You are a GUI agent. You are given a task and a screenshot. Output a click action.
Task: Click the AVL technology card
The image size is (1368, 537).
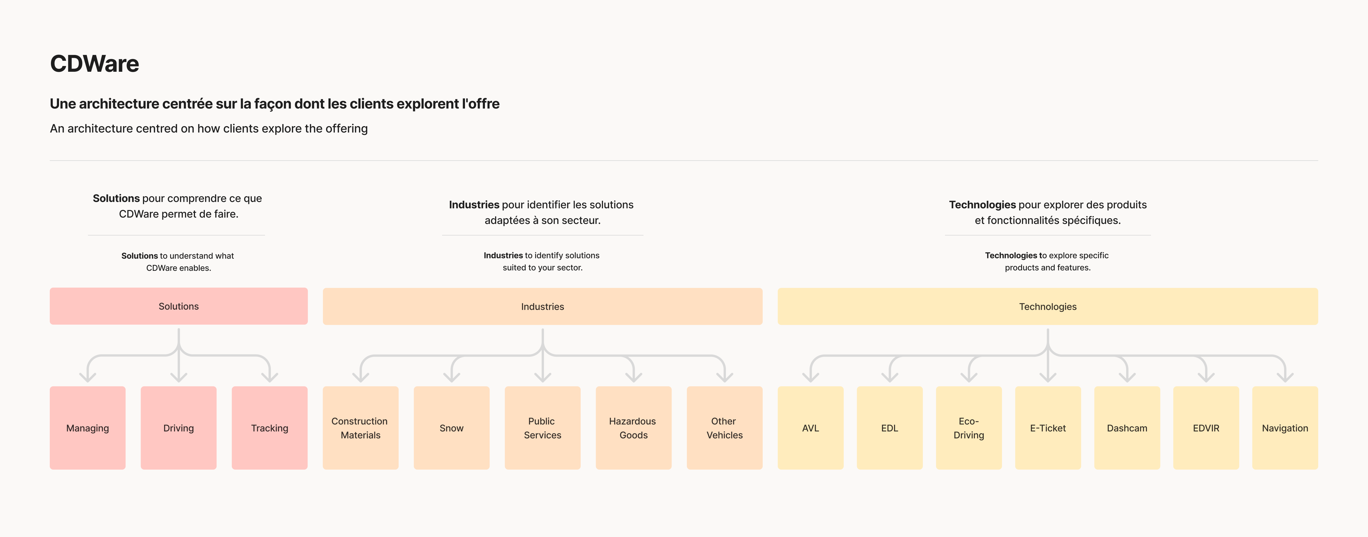click(810, 428)
